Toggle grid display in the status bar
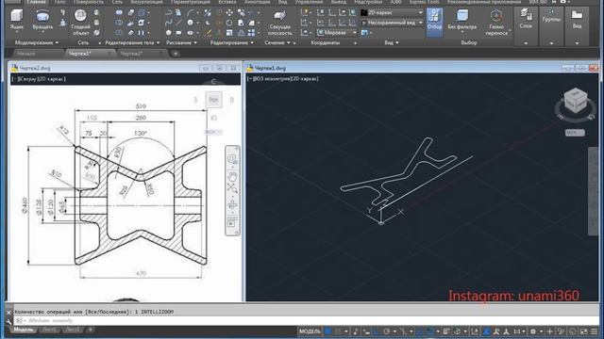 pos(327,331)
